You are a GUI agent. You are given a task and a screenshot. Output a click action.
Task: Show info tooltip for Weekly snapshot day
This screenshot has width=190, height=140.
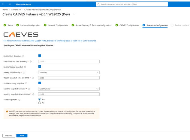click(x=24, y=73)
